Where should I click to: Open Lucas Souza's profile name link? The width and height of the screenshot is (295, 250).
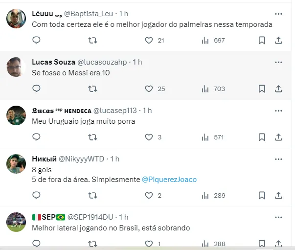coord(53,62)
